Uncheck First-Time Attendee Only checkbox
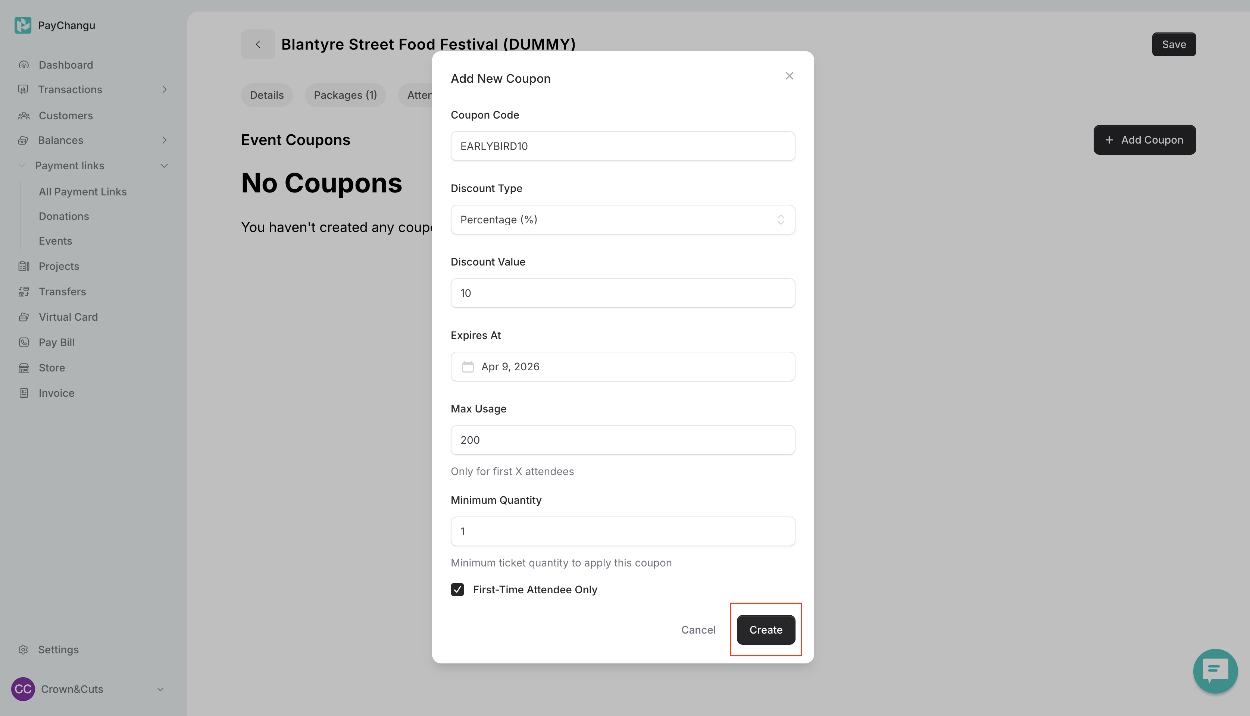The image size is (1250, 716). point(457,590)
